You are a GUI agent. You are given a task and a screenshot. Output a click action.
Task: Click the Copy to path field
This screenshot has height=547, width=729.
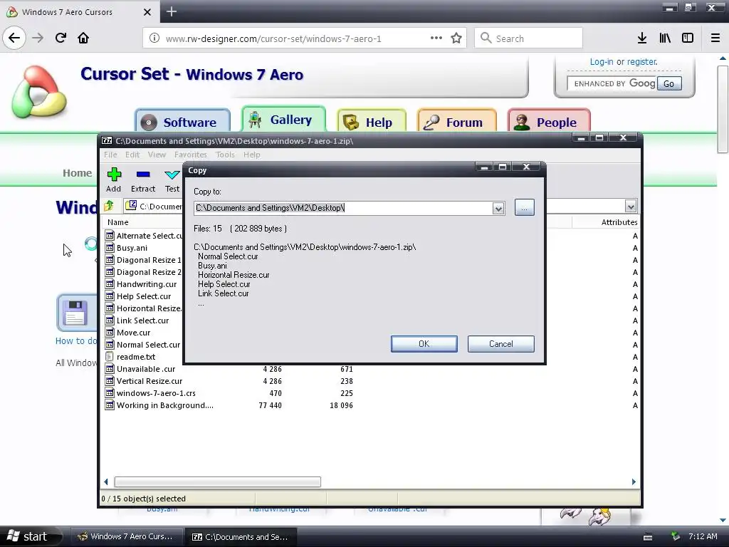click(343, 208)
